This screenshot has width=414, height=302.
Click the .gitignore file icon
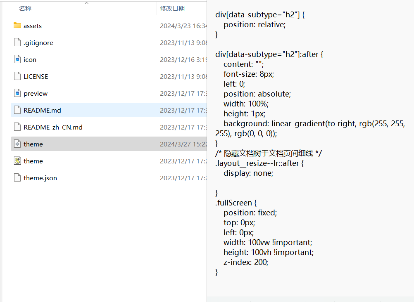(x=17, y=42)
